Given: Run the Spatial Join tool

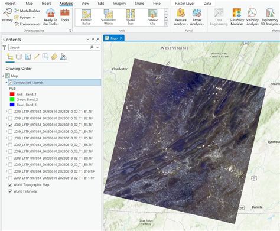Looking at the screenshot, I should [x=131, y=17].
